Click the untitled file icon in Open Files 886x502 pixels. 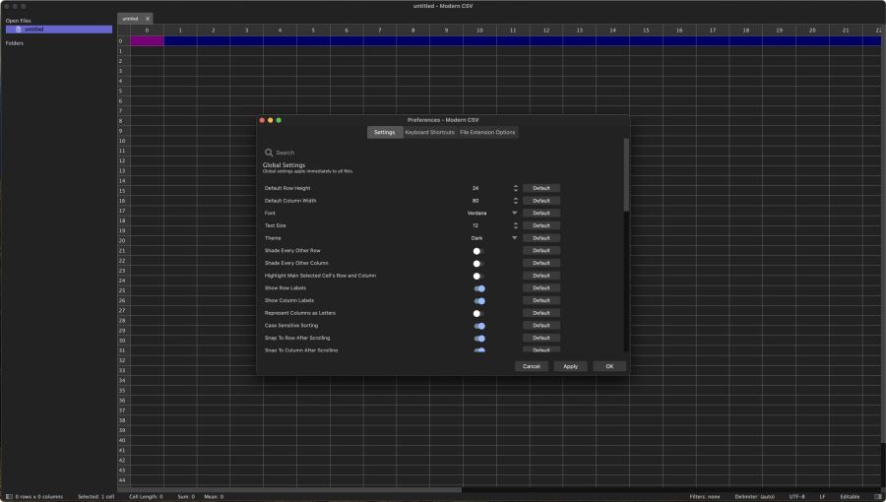click(18, 30)
